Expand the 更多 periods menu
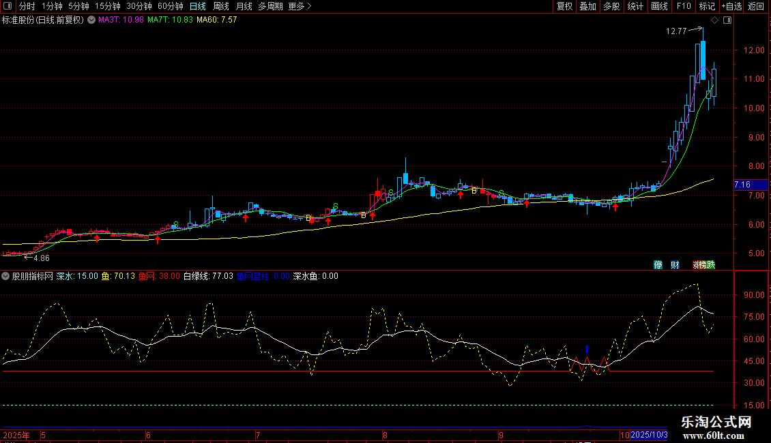Screen dimensions: 771x443 coord(300,6)
